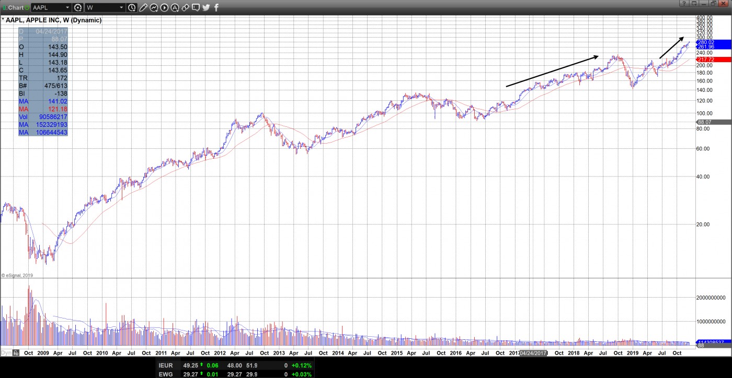
Task: Click the Dyn label on time axis
Action: [x=6, y=352]
